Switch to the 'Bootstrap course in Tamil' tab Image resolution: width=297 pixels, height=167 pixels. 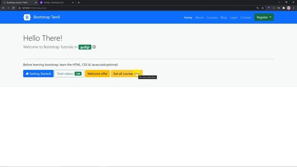click(19, 3)
